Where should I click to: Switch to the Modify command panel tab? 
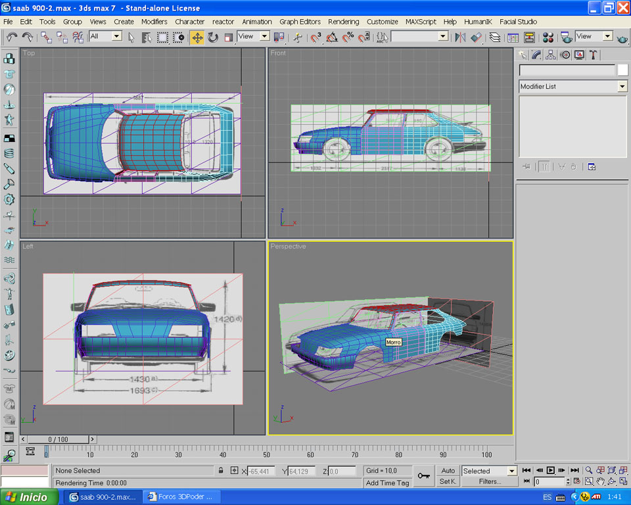pyautogui.click(x=536, y=55)
